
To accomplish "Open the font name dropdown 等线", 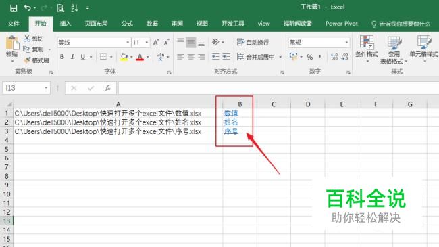I will pos(128,43).
